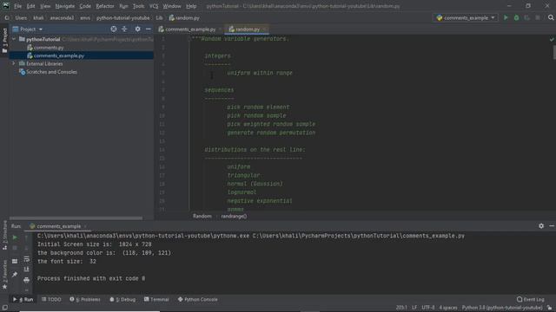
Task: Open the Window menu
Action: point(172,6)
